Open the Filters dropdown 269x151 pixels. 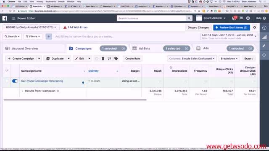pyautogui.click(x=33, y=36)
